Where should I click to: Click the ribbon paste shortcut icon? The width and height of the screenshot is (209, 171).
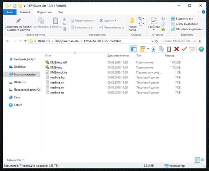click(64, 29)
